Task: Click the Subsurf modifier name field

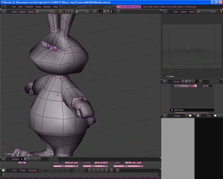Action: [181, 86]
